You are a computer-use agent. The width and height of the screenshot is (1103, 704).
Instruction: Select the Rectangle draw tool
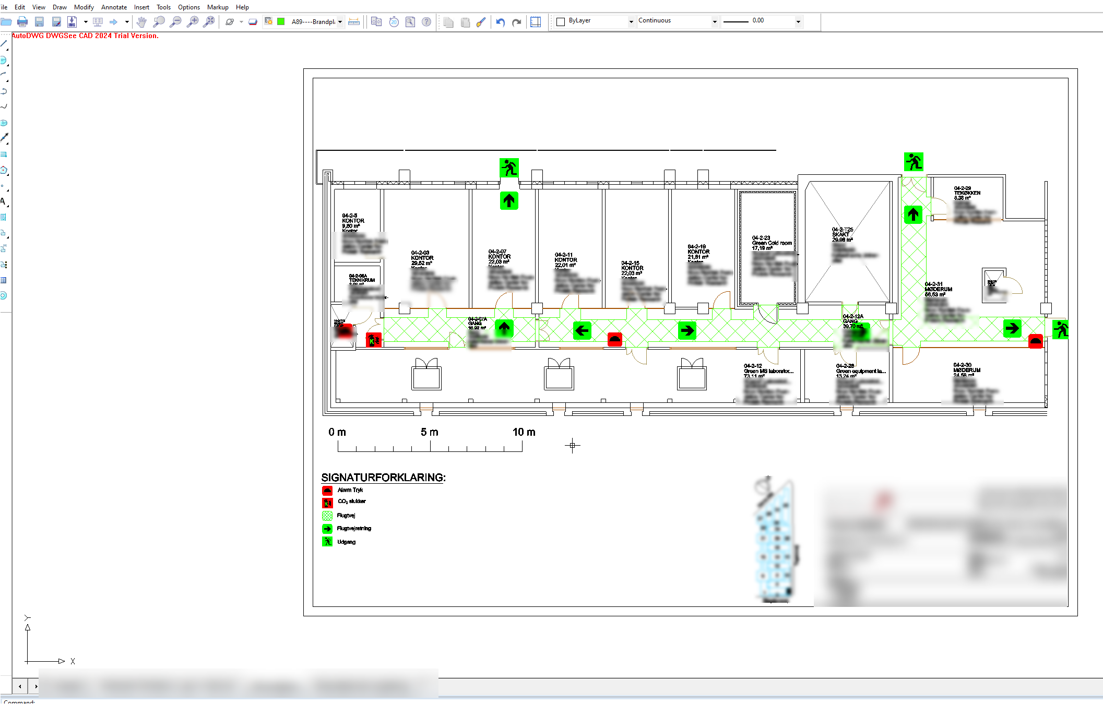4,154
